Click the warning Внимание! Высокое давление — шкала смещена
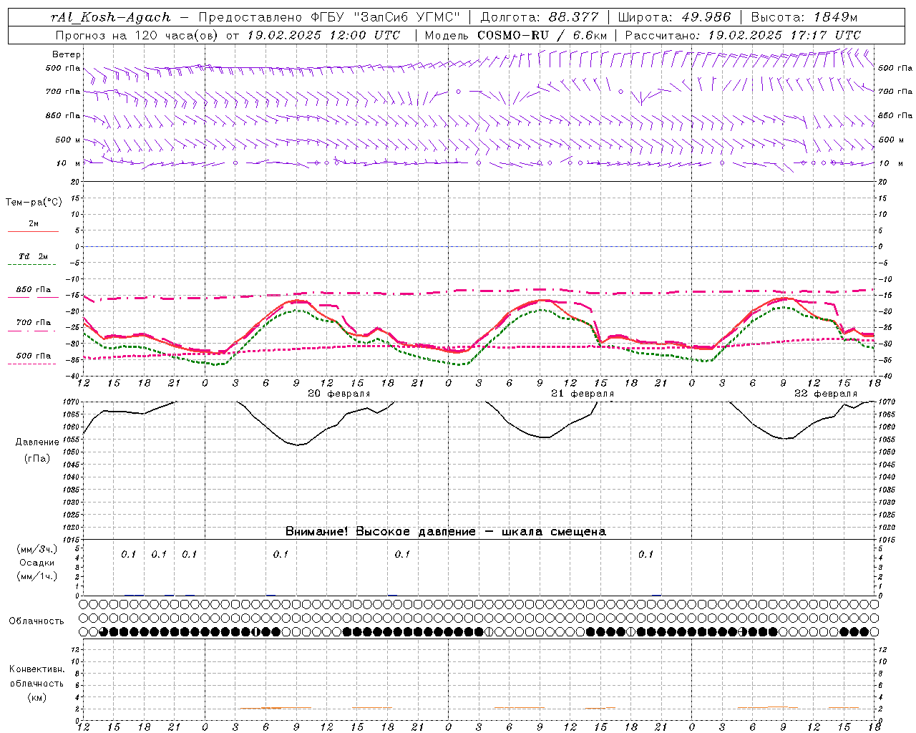Viewport: 916px width, 733px height. pos(445,531)
